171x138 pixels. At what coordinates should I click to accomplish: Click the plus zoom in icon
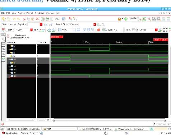(x=164, y=28)
